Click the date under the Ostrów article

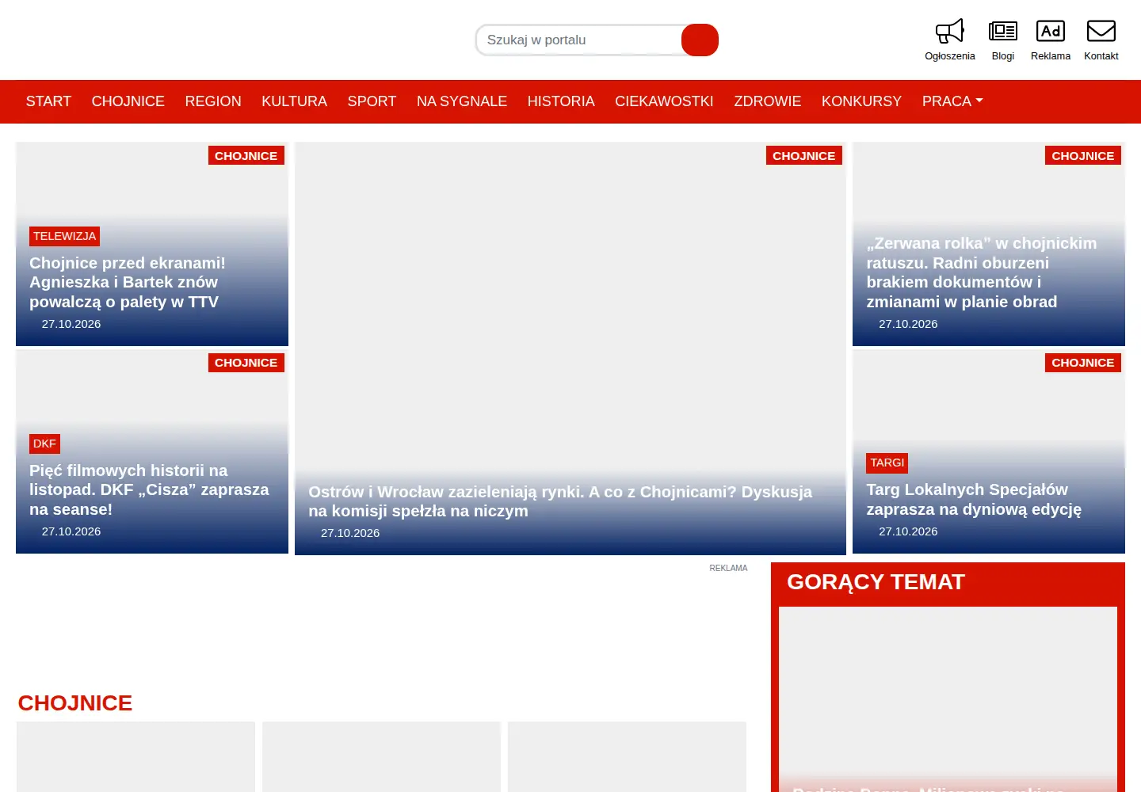(350, 533)
